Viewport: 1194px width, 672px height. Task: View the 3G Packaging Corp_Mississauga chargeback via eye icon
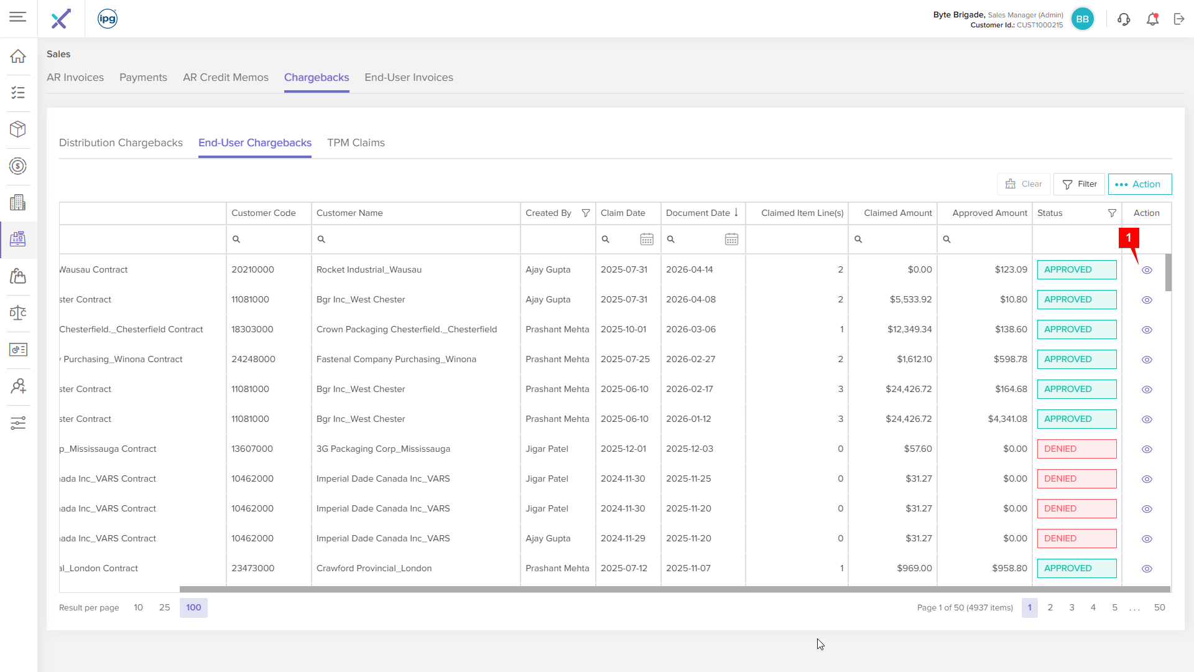[1147, 449]
